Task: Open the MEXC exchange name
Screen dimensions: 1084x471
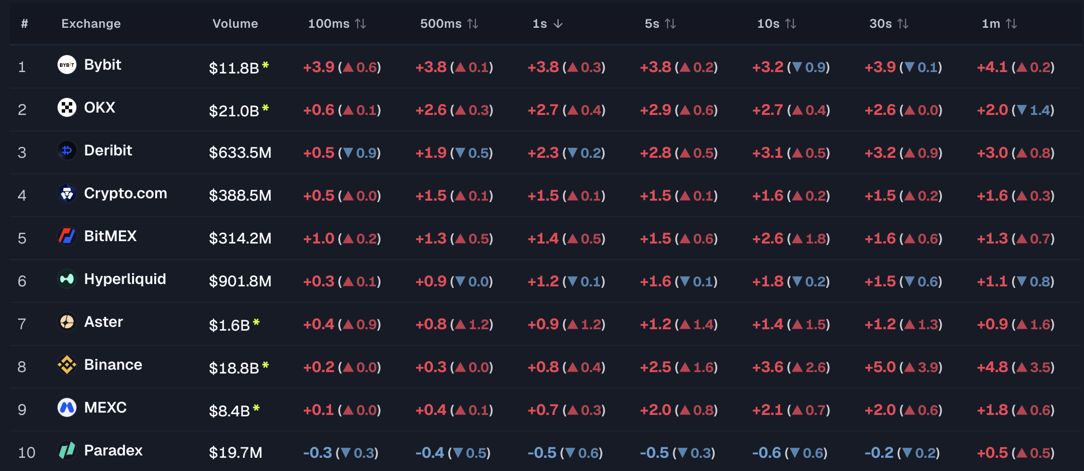Action: click(105, 407)
